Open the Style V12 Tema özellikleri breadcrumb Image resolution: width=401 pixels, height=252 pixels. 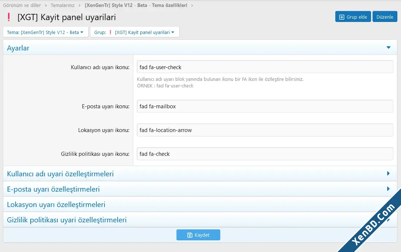point(136,5)
